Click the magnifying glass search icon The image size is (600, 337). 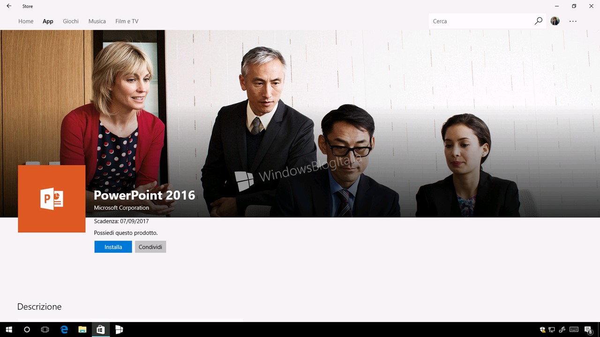[x=539, y=21]
